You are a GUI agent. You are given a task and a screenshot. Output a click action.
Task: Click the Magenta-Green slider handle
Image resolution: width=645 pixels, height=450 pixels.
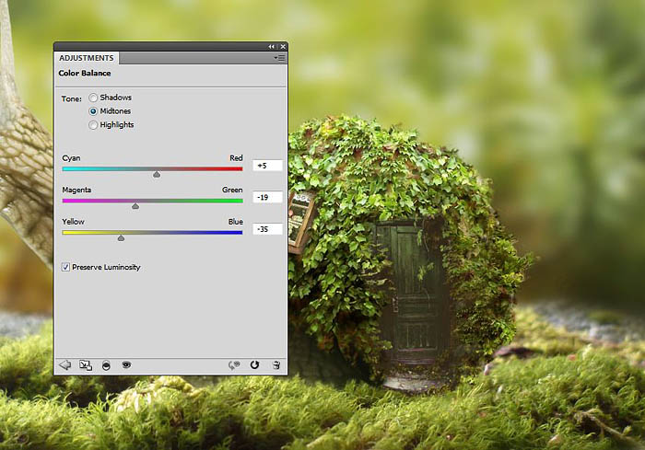135,205
